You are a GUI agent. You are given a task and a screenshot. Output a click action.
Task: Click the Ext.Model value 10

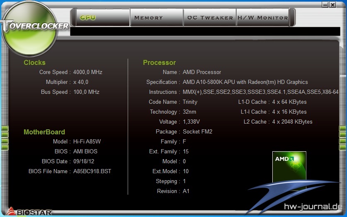coord(186,172)
